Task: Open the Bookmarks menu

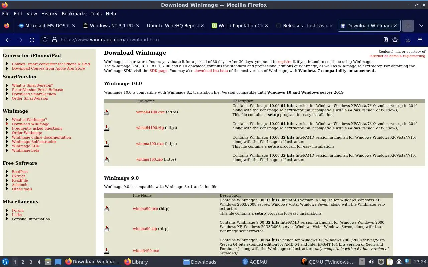Action: [74, 14]
